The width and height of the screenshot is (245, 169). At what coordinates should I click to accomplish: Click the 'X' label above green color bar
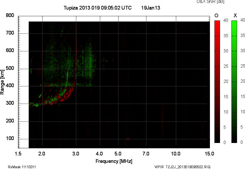point(235,16)
